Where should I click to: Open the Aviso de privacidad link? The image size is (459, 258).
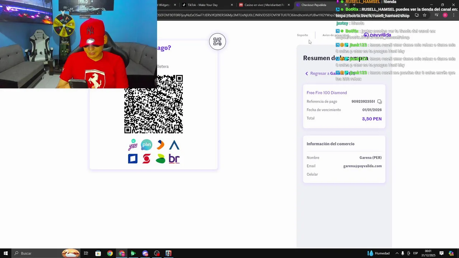coord(335,35)
